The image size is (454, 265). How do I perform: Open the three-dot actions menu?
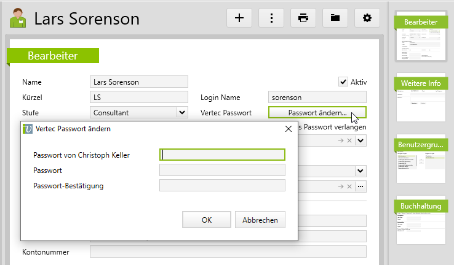pos(271,18)
